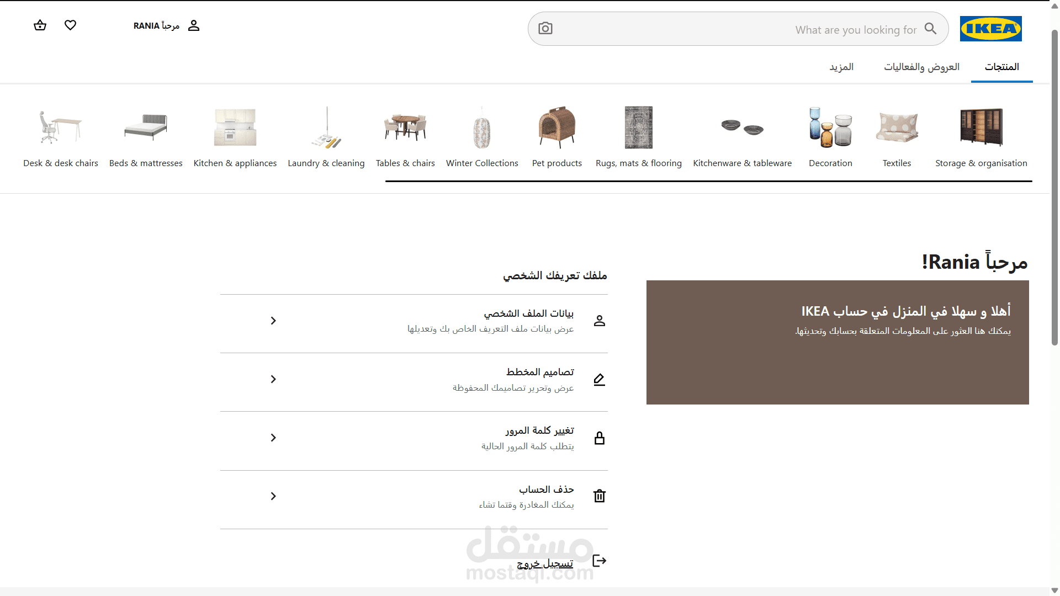Click the user profile icon beside RANIA
The height and width of the screenshot is (596, 1060).
pyautogui.click(x=194, y=25)
